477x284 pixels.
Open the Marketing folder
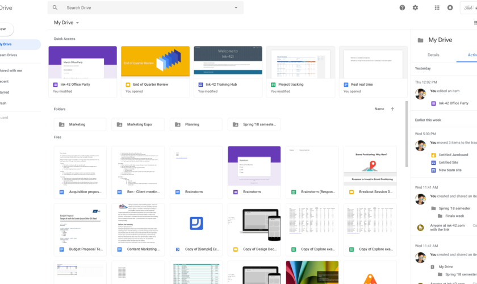pyautogui.click(x=79, y=124)
